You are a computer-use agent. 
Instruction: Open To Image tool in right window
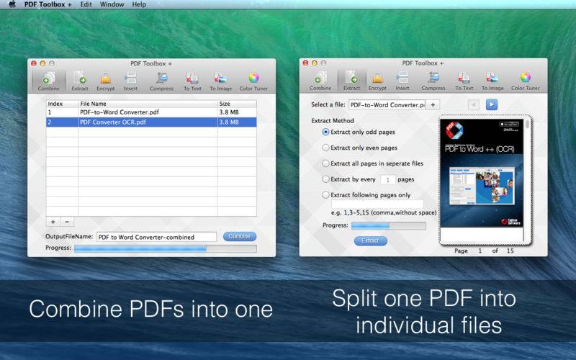(x=492, y=81)
